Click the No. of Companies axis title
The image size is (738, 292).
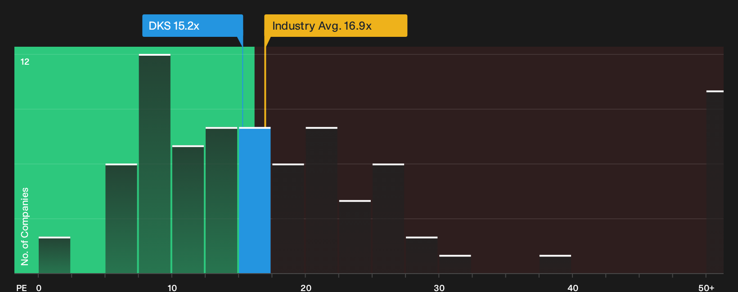[x=25, y=226]
